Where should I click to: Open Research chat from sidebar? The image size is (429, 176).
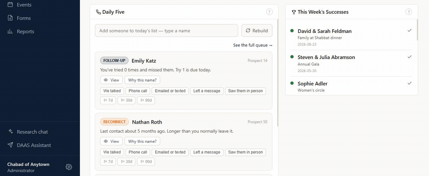pyautogui.click(x=28, y=132)
